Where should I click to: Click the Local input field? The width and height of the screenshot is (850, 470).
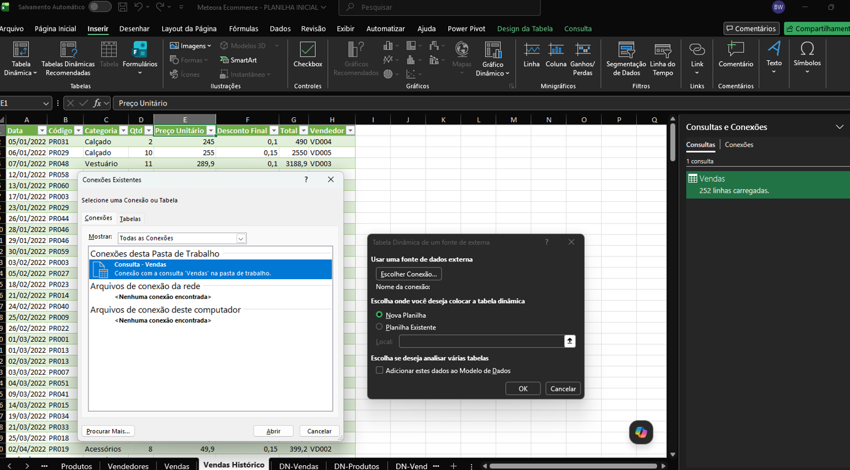point(482,341)
